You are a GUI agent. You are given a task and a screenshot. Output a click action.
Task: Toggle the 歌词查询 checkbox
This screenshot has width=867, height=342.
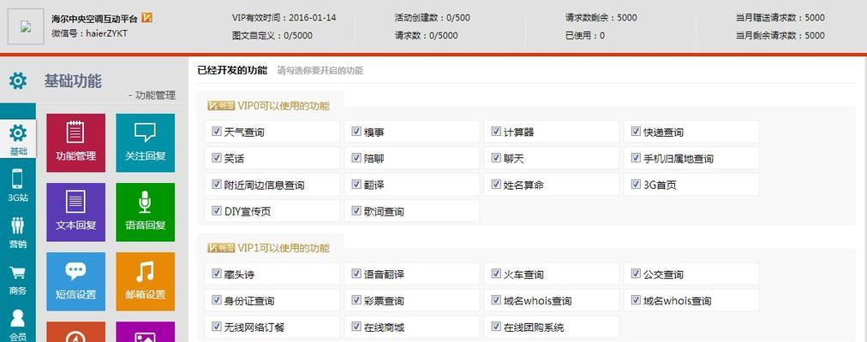click(x=356, y=210)
